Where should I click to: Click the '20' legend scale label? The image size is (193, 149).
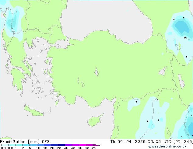(x=52, y=148)
